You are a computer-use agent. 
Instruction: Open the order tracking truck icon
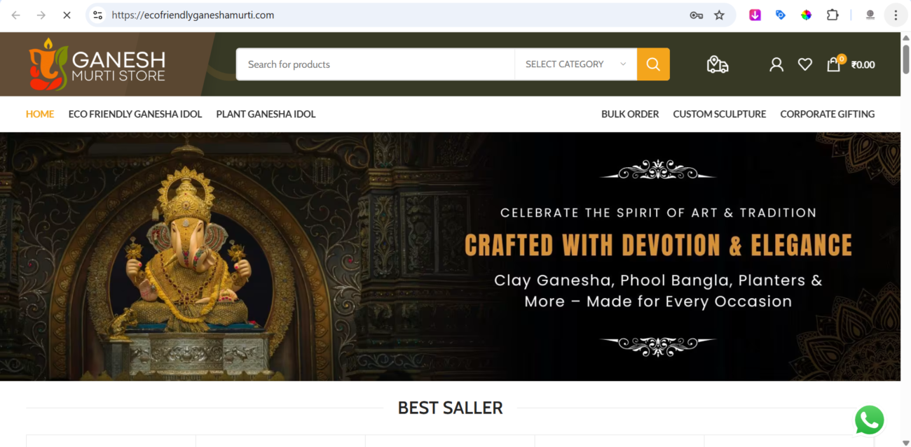717,64
